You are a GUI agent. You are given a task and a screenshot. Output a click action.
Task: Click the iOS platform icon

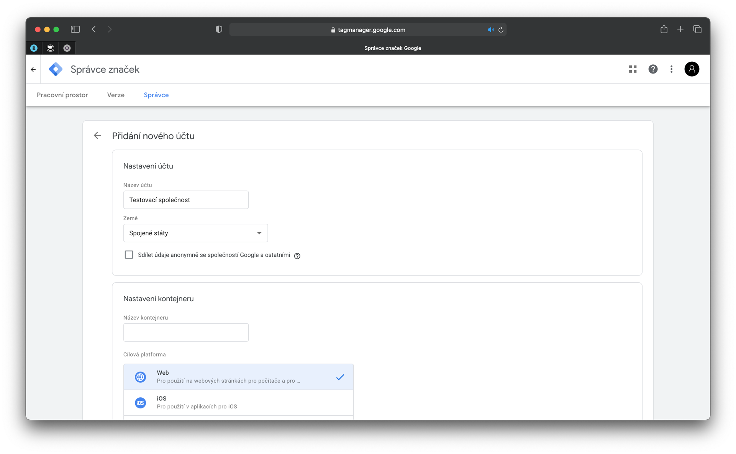141,403
